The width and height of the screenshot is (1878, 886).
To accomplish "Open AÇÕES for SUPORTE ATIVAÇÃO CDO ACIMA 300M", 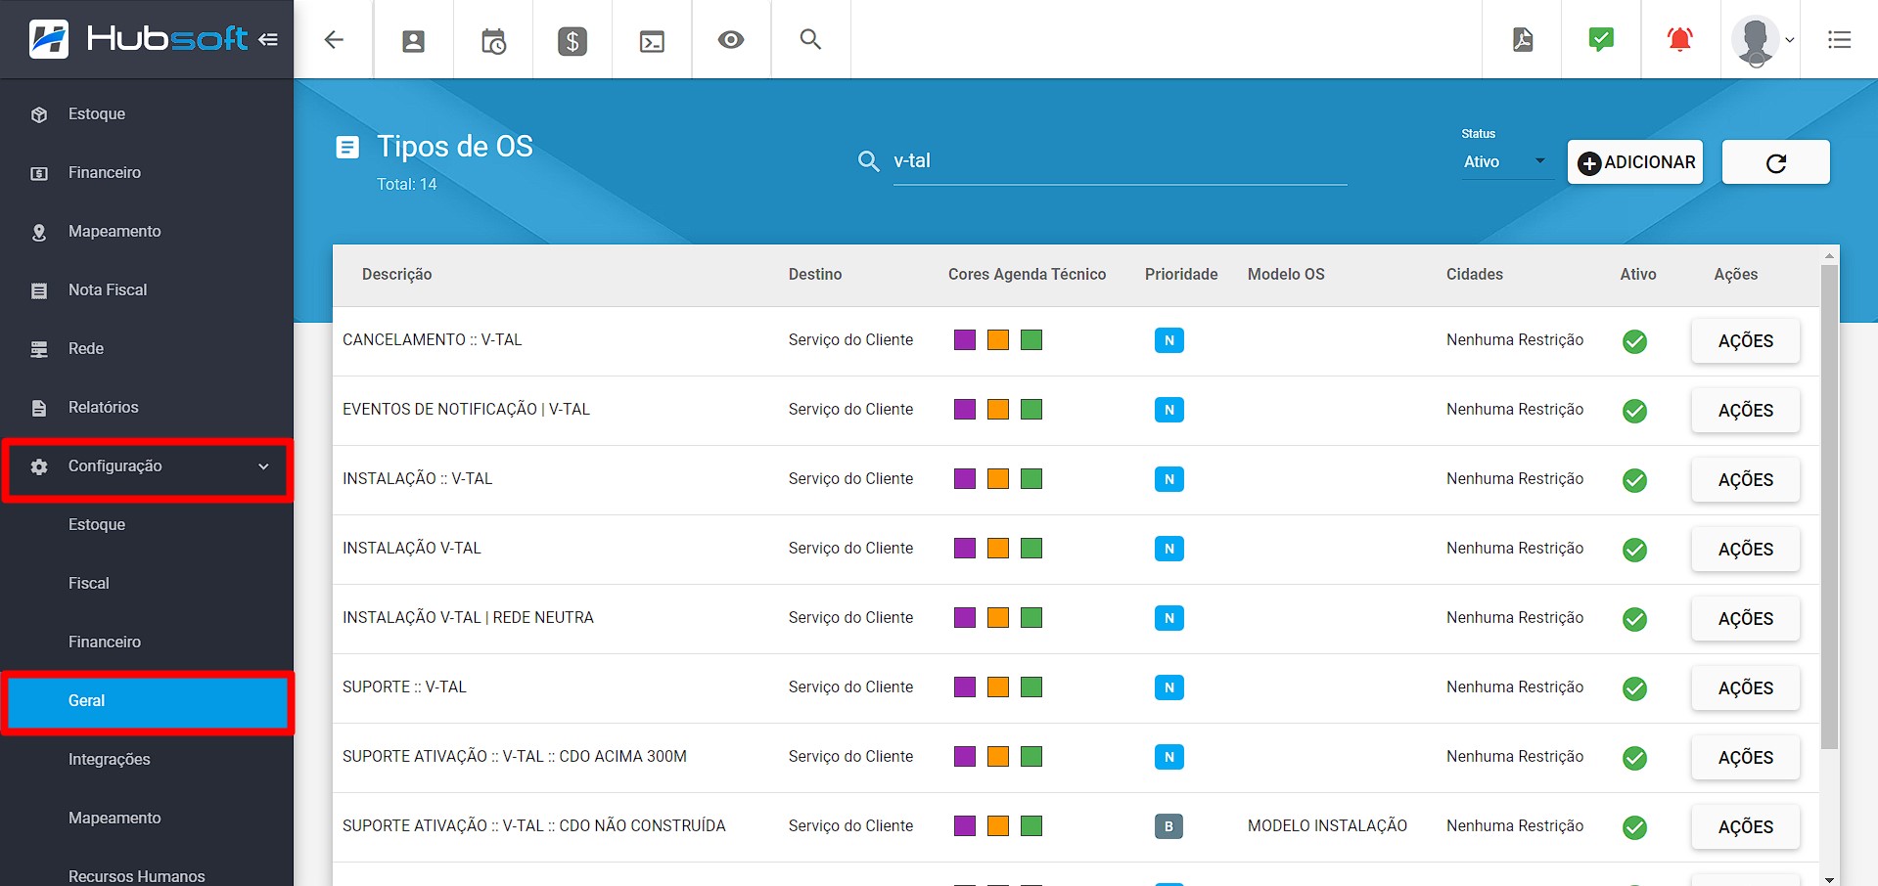I will point(1745,758).
